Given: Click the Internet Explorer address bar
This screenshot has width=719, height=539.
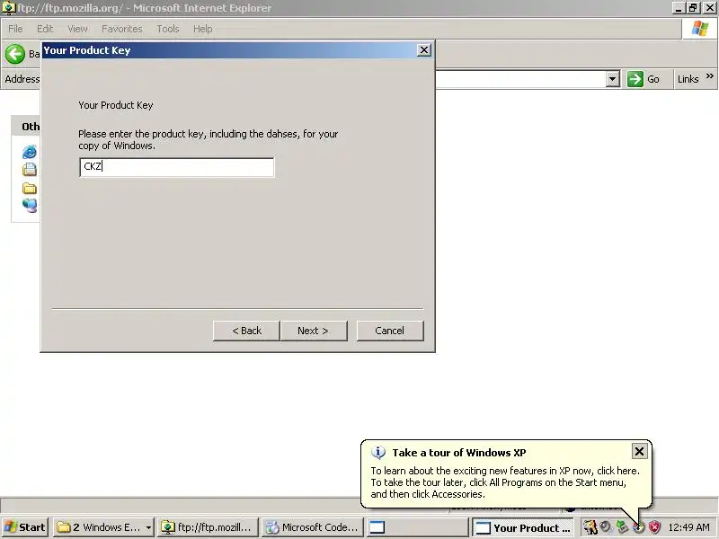Looking at the screenshot, I should coord(520,79).
